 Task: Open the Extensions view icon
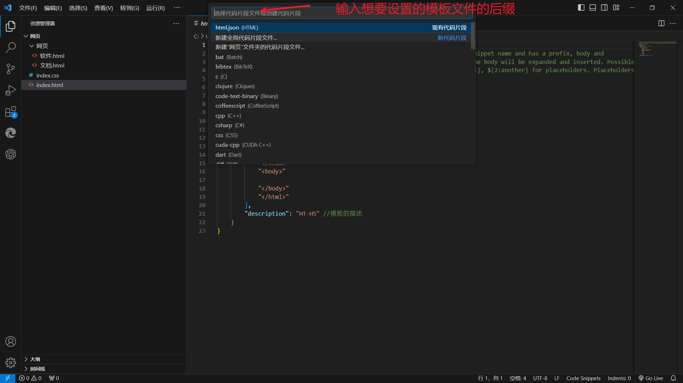pyautogui.click(x=11, y=112)
